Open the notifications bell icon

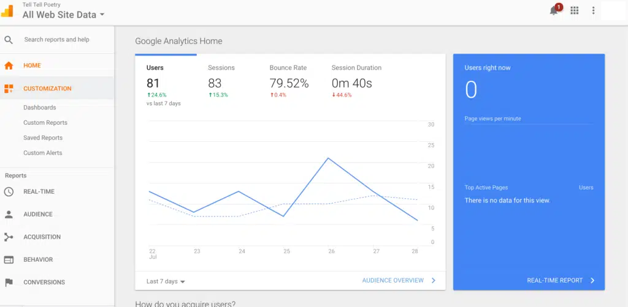point(554,10)
